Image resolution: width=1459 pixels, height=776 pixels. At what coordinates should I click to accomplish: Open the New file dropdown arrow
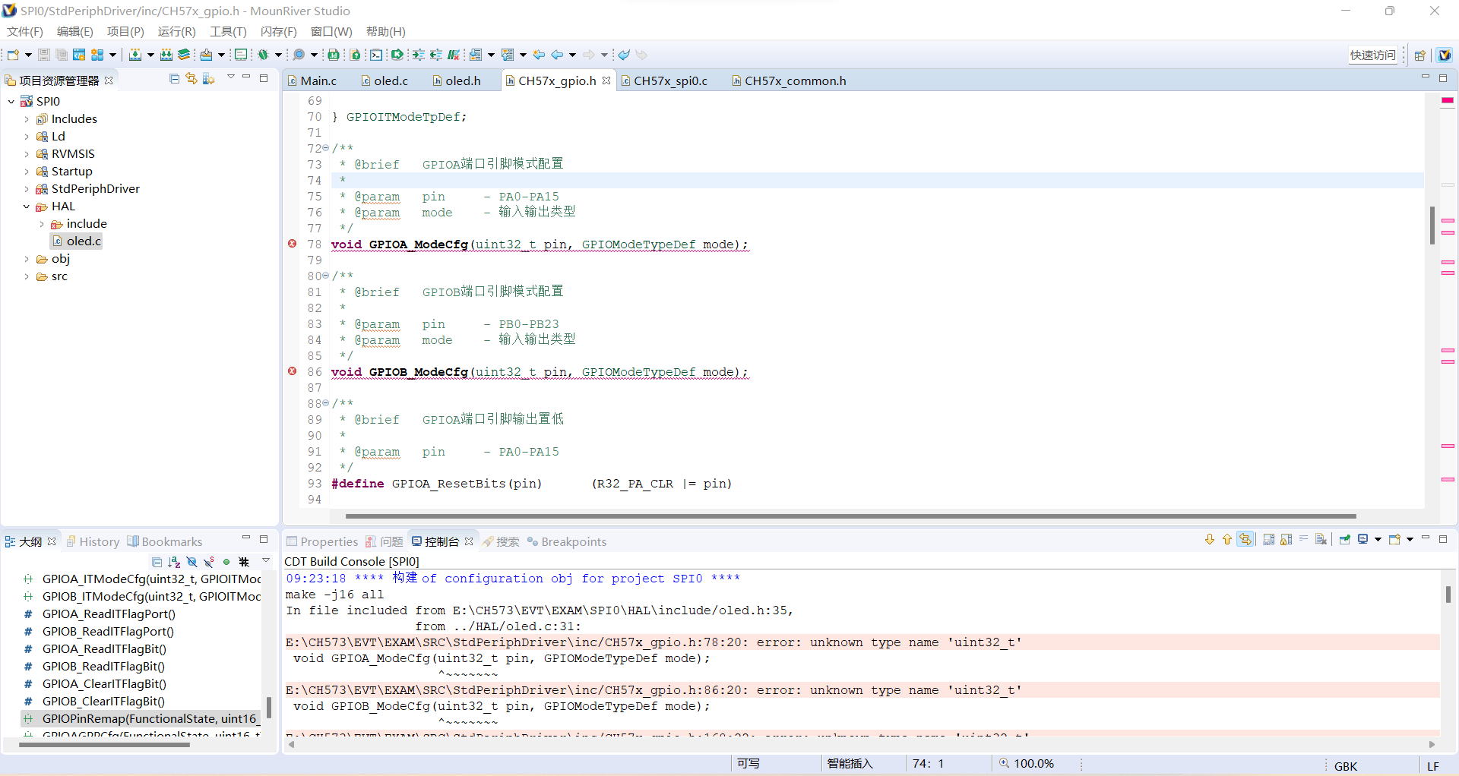pos(28,55)
